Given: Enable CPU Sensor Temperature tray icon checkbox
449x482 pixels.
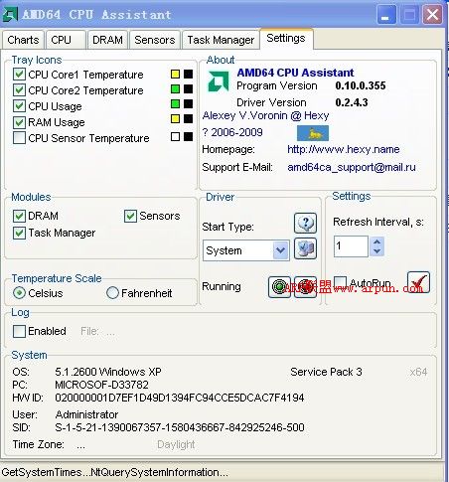Looking at the screenshot, I should [x=19, y=138].
